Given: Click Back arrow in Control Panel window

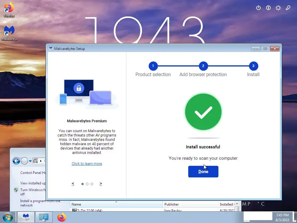Looking at the screenshot, I should [16, 161].
